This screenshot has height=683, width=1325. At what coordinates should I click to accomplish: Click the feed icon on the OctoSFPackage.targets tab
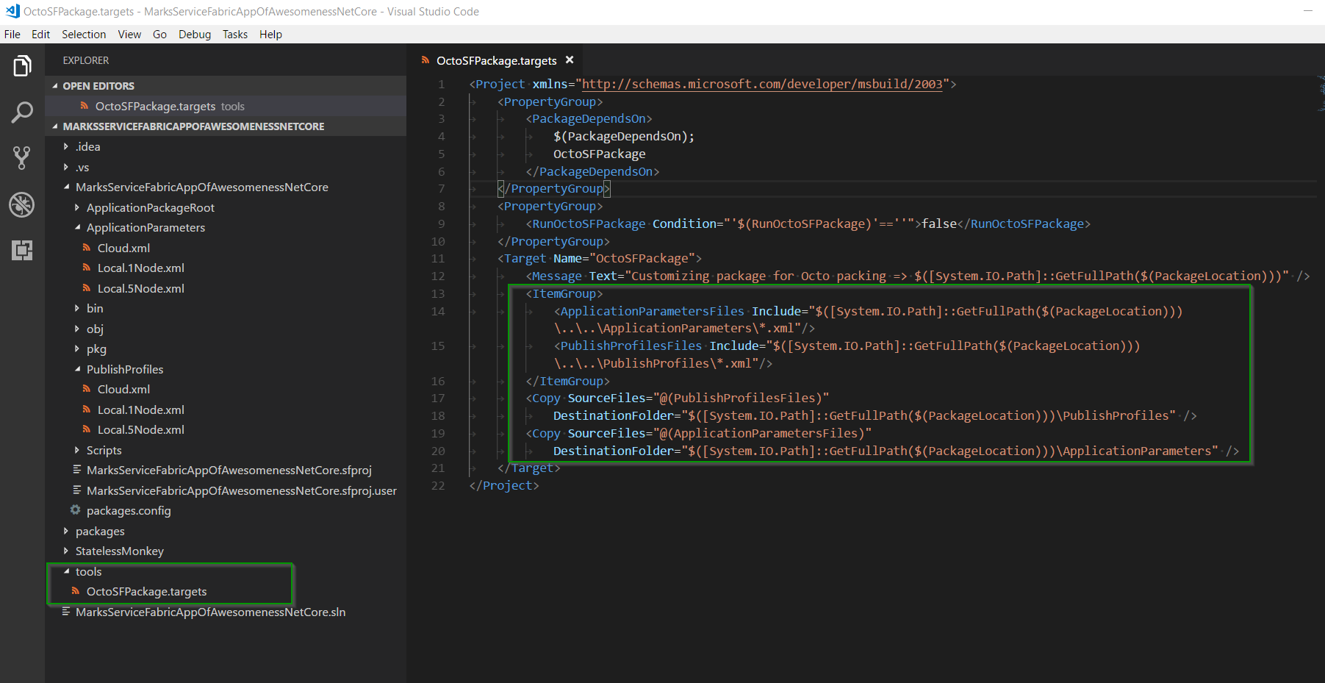click(x=425, y=60)
